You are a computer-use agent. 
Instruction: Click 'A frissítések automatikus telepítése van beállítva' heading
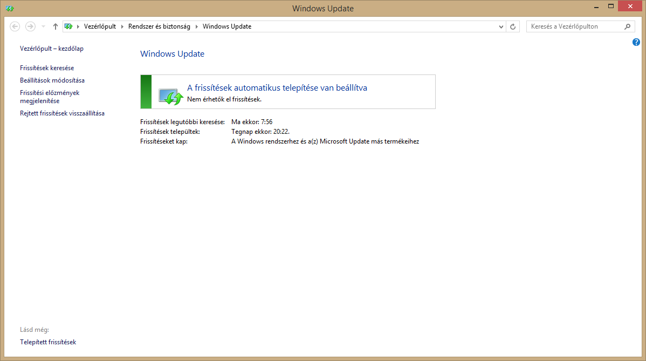pyautogui.click(x=277, y=88)
